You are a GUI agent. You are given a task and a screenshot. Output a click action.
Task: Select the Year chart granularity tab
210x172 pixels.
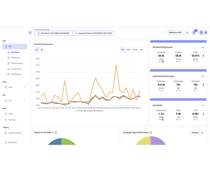pos(142,49)
